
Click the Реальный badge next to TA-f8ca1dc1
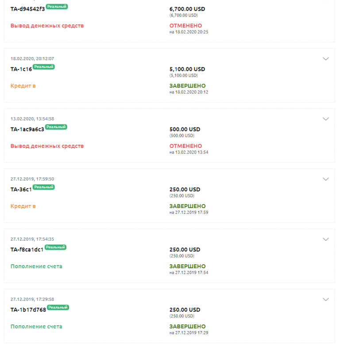pyautogui.click(x=56, y=247)
